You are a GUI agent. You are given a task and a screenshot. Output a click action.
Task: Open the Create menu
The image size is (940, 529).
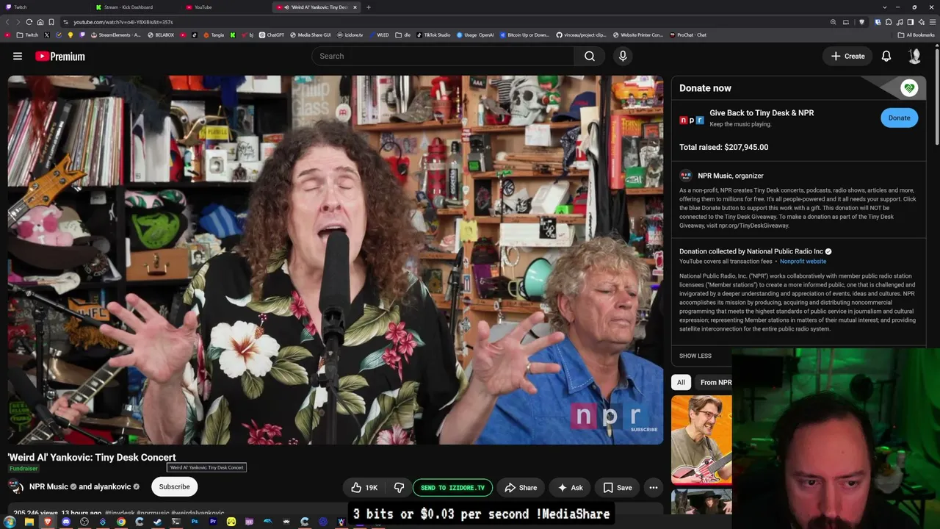847,56
